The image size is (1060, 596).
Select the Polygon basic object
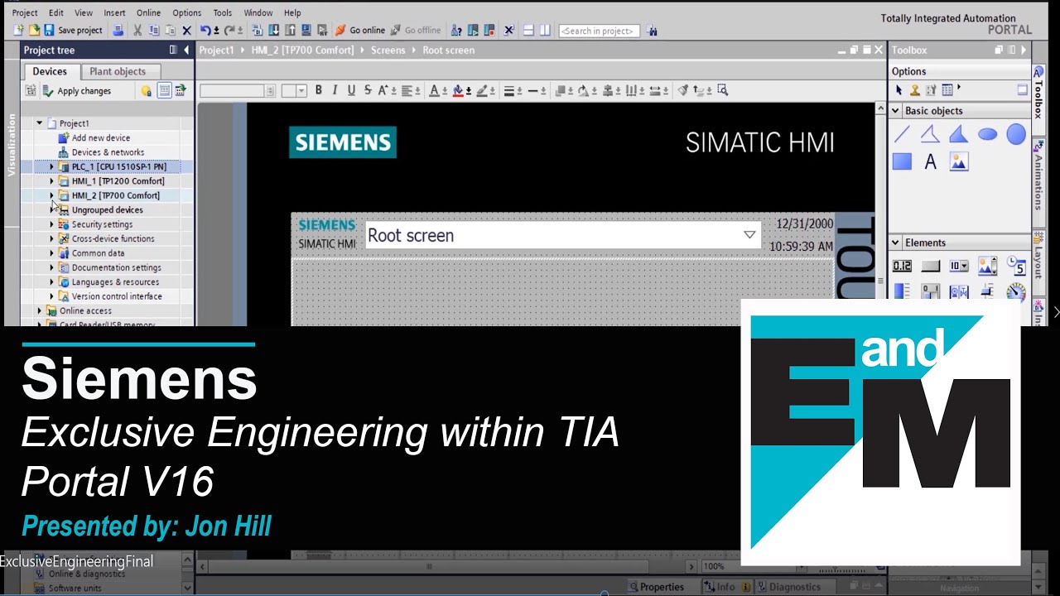(958, 134)
